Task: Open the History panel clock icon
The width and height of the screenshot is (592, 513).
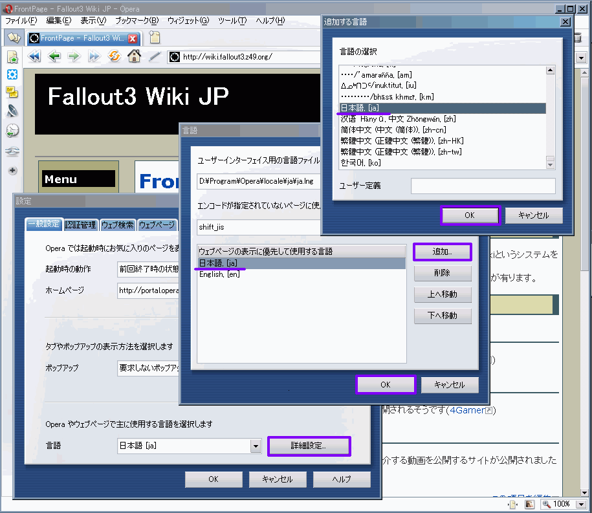Action: pos(12,131)
